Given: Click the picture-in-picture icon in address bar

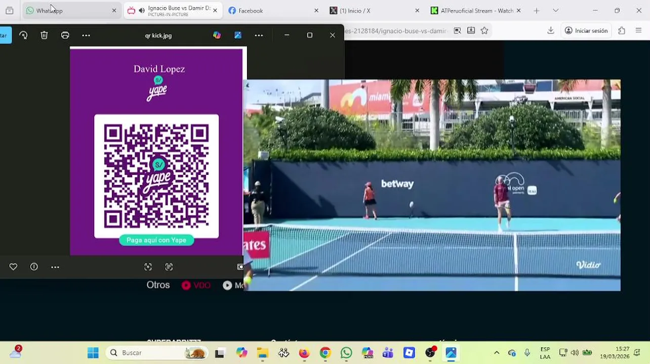Looking at the screenshot, I should 457,31.
